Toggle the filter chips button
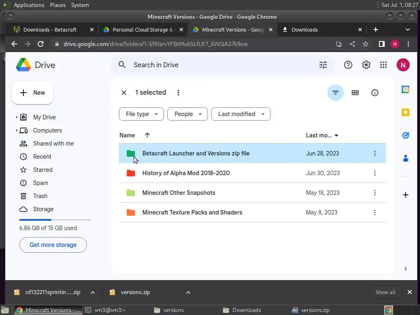 [336, 93]
